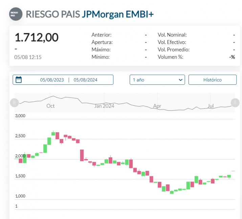Click the Jan 2024 marker in navigator
The image size is (242, 219).
(x=104, y=106)
